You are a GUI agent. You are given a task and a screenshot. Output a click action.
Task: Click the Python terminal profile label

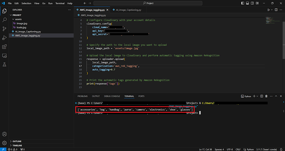246,96
